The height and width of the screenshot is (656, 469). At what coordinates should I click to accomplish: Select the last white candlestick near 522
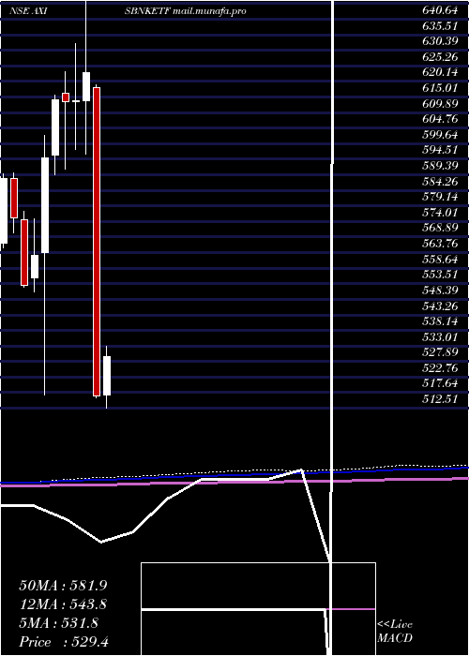(x=107, y=376)
